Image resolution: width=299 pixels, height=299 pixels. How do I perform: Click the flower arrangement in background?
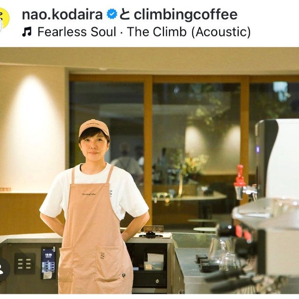coord(192,164)
